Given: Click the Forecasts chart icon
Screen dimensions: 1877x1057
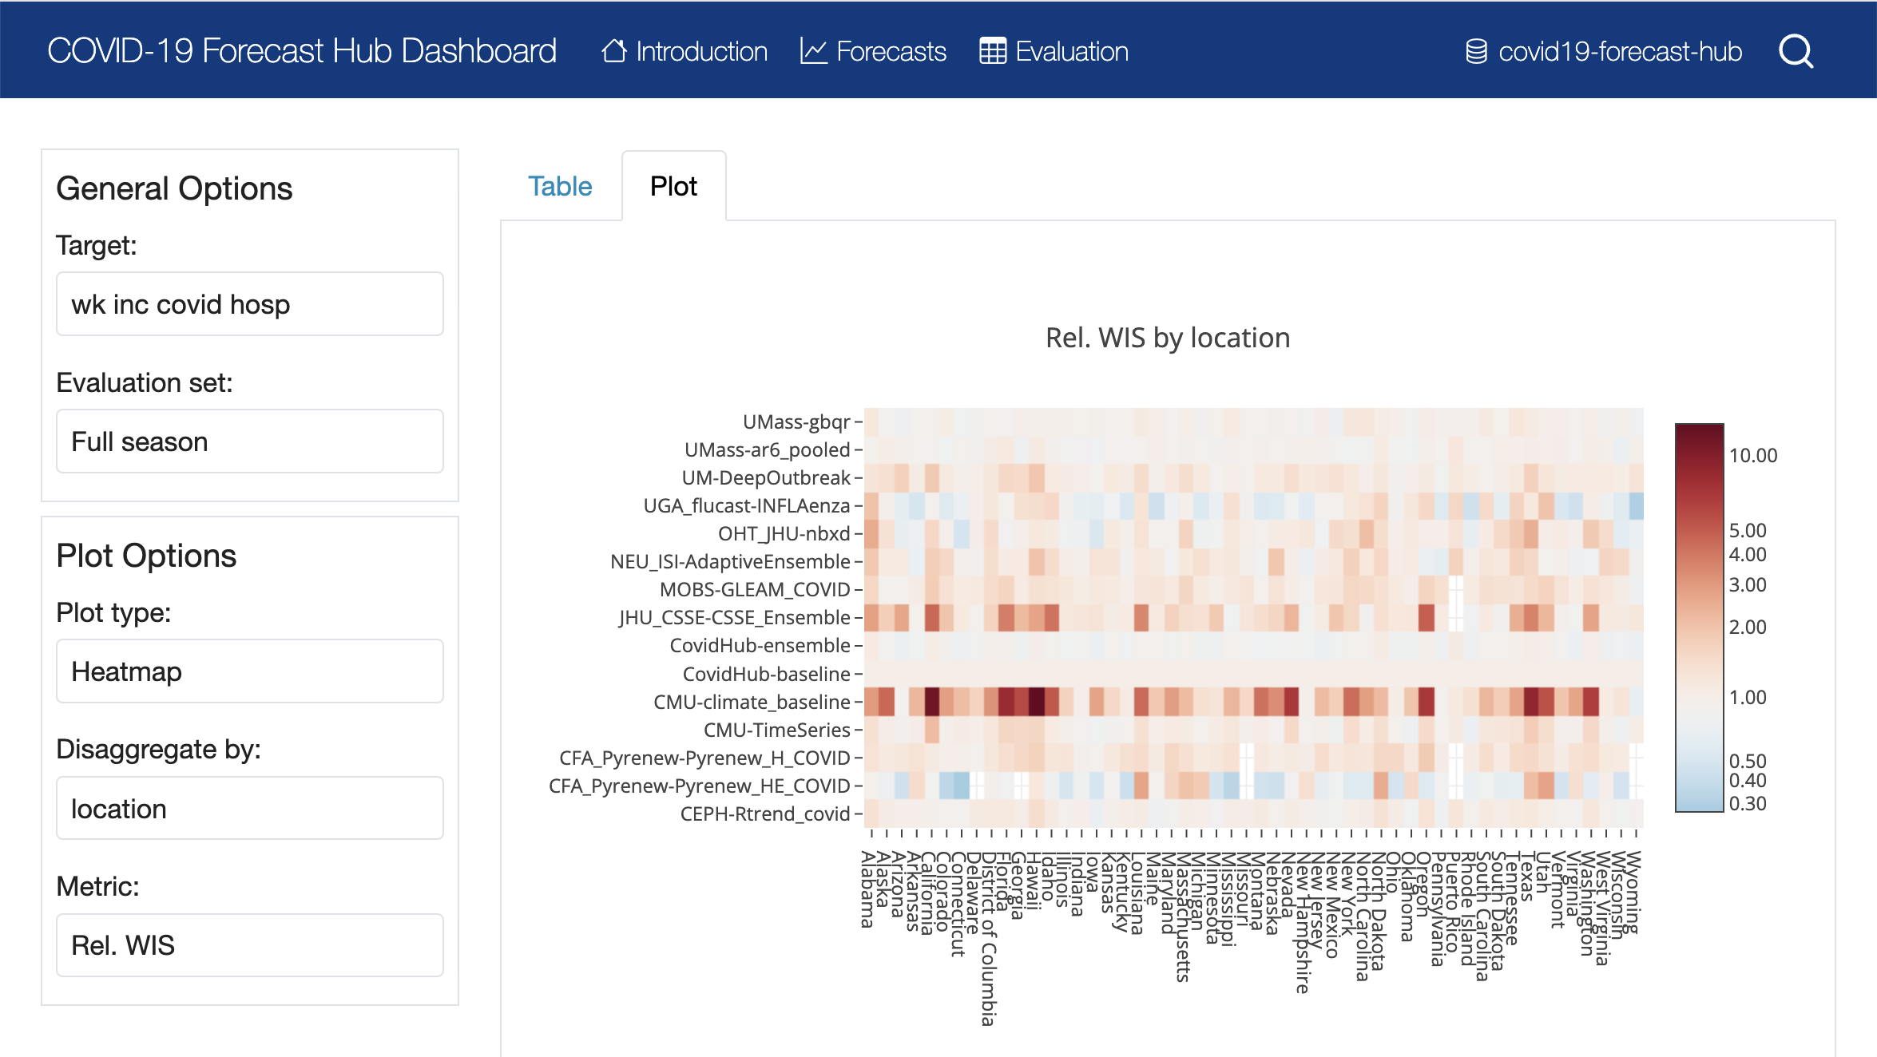Looking at the screenshot, I should (813, 51).
